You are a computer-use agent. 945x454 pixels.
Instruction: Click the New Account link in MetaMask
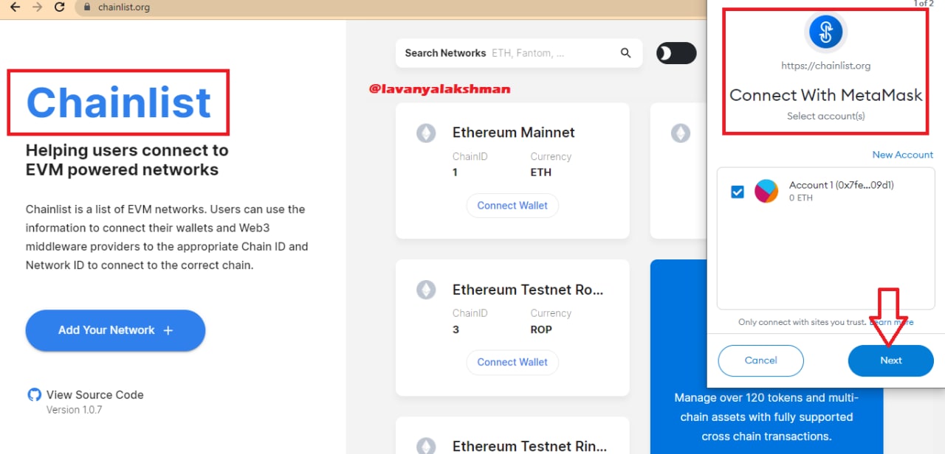(x=902, y=155)
